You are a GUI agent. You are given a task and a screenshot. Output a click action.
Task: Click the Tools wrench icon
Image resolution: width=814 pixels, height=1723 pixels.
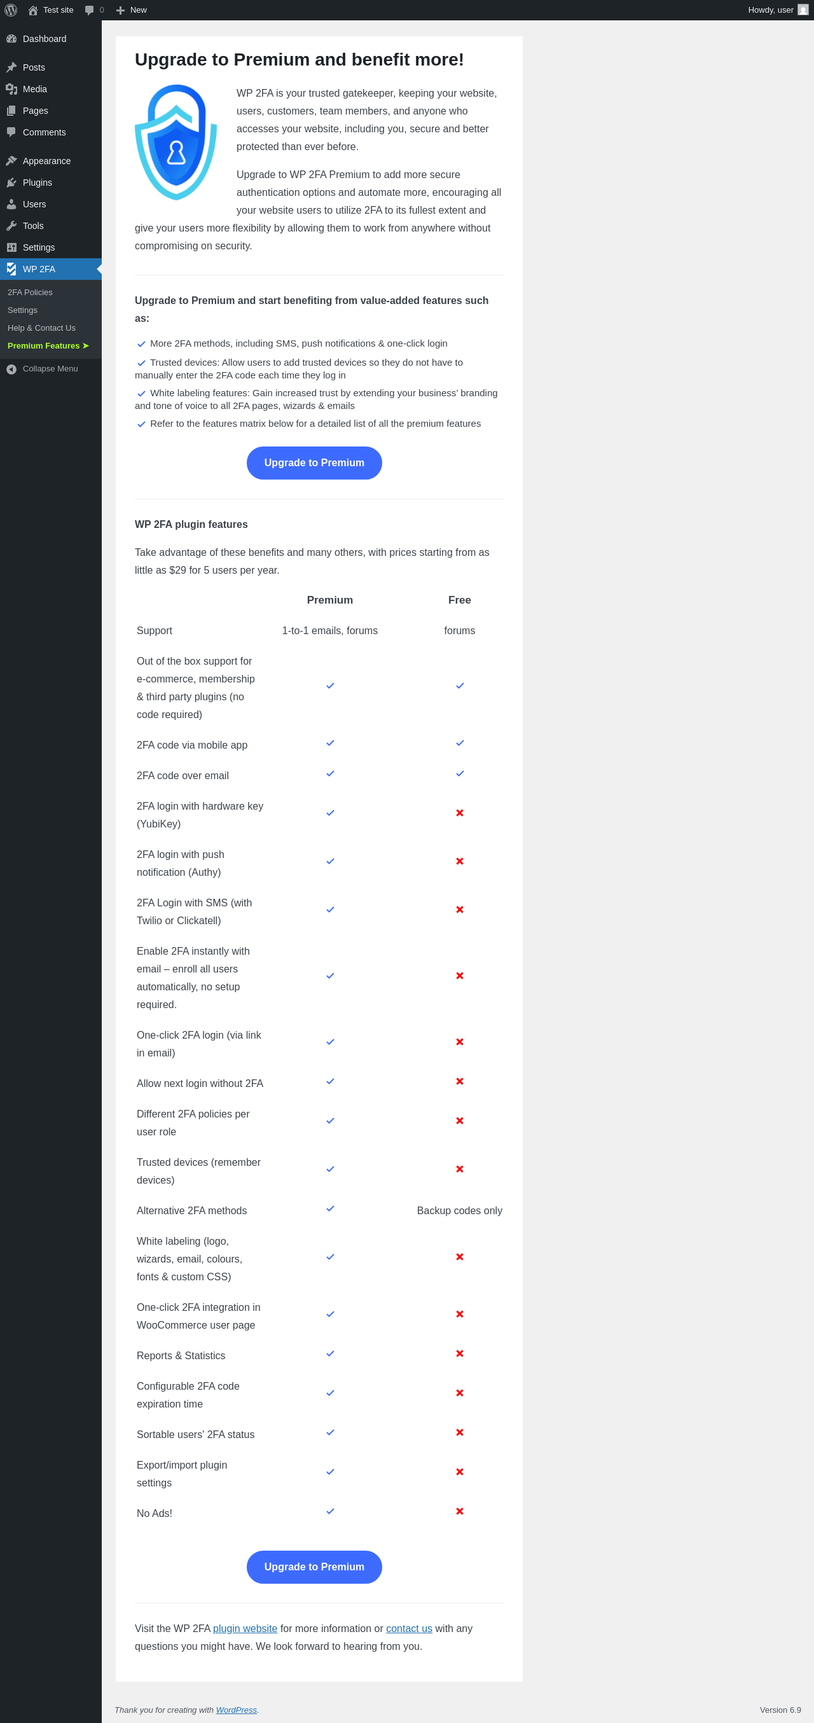coord(11,226)
